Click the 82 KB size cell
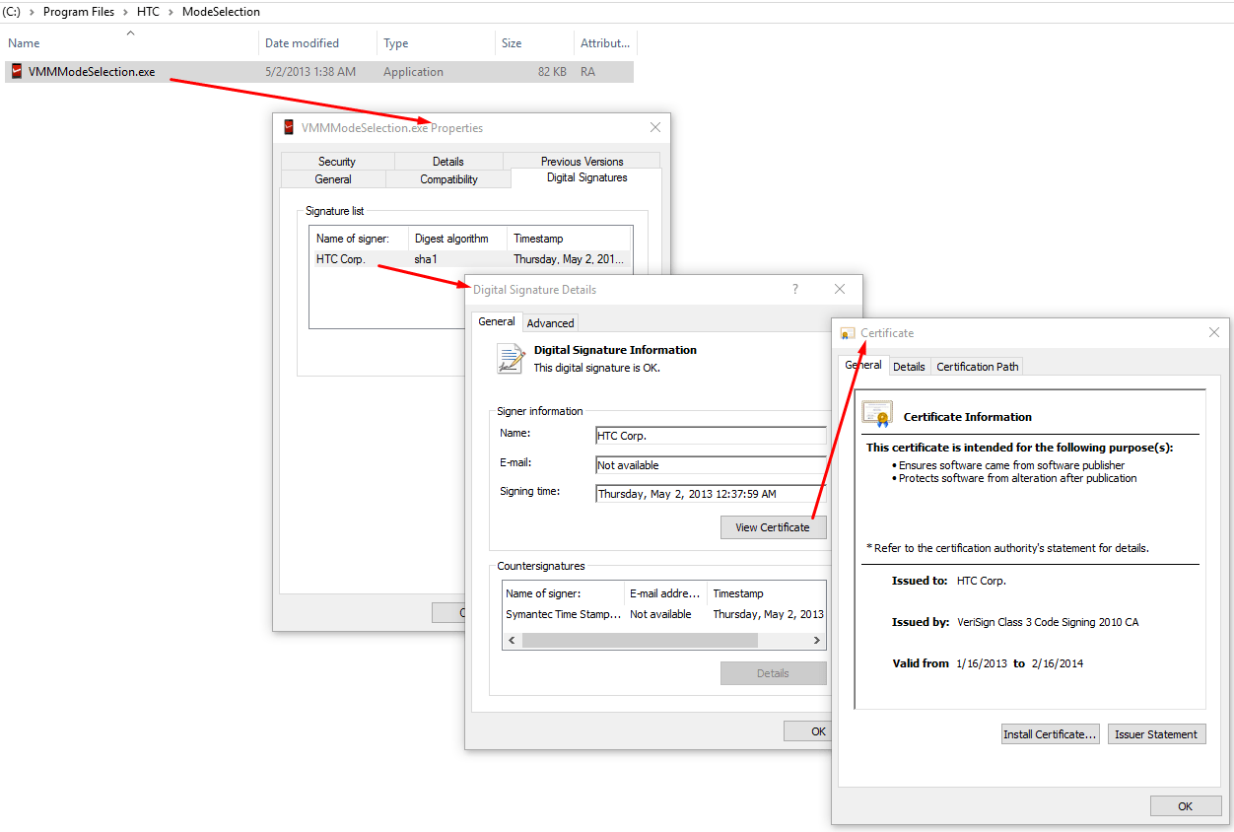1234x832 pixels. pyautogui.click(x=551, y=72)
